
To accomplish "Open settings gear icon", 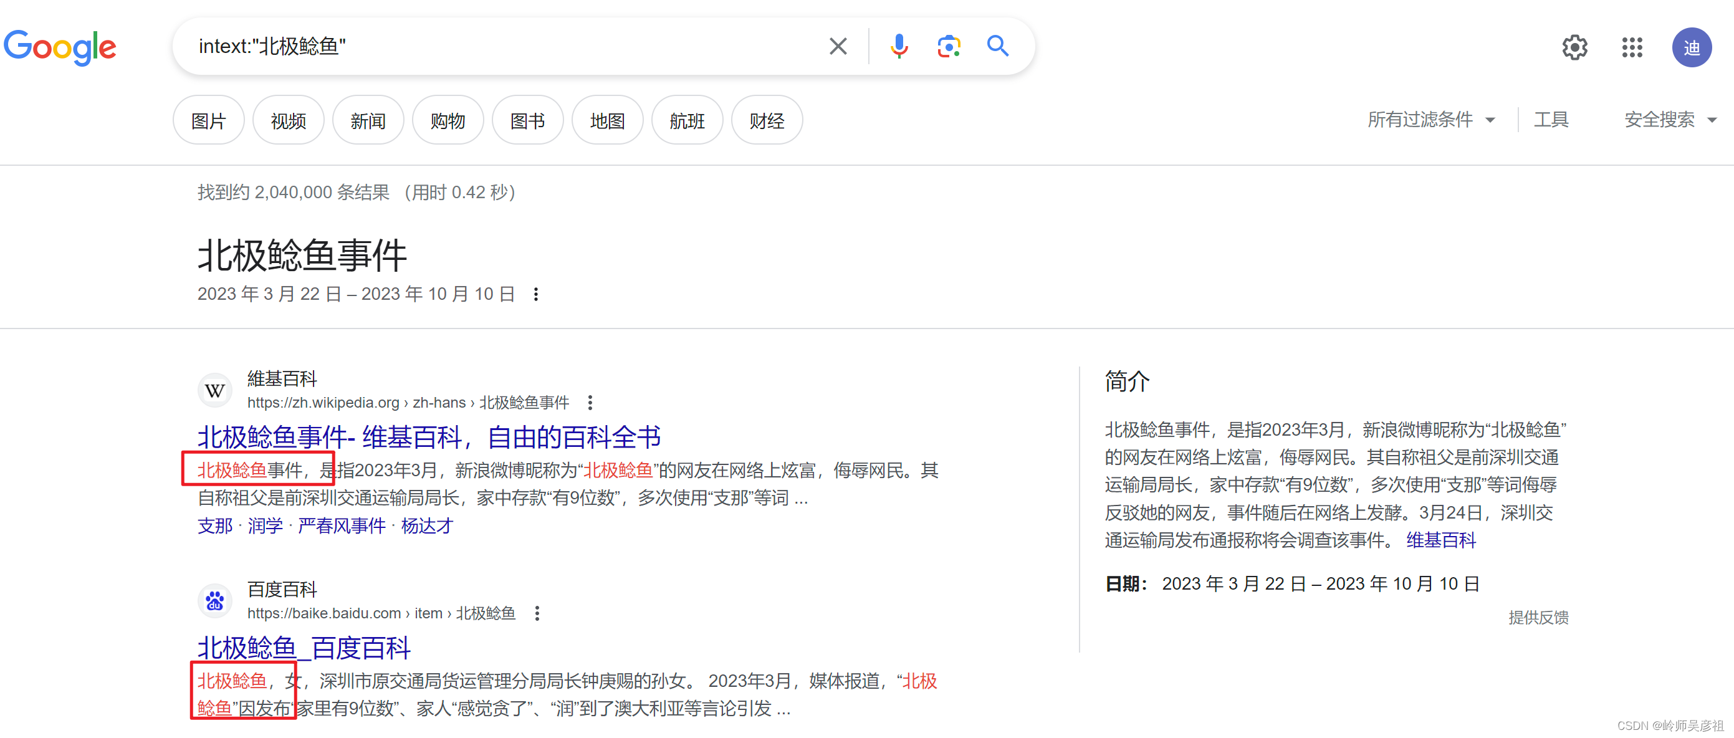I will click(1574, 48).
